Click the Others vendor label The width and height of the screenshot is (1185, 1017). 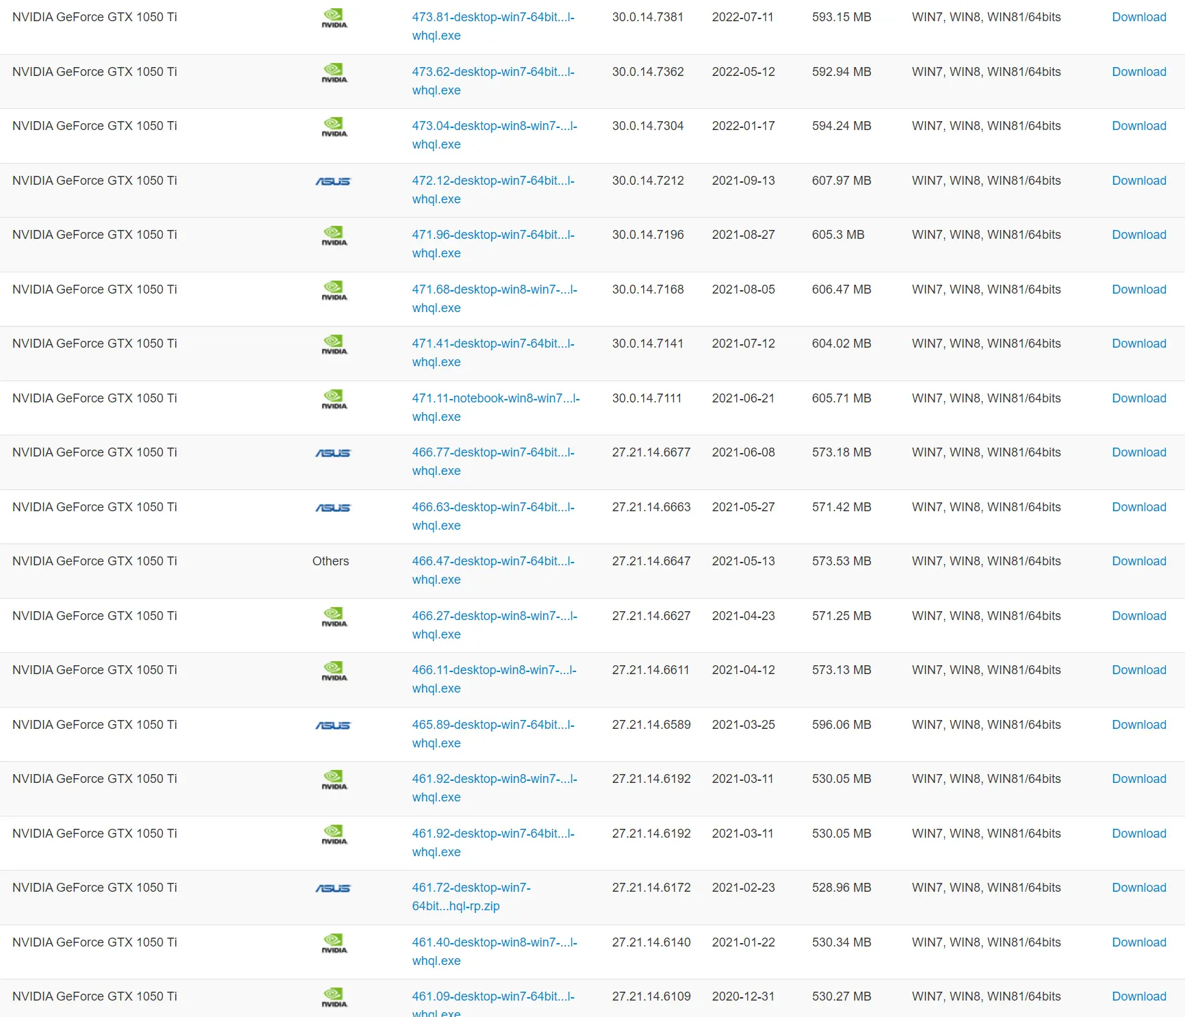(330, 561)
